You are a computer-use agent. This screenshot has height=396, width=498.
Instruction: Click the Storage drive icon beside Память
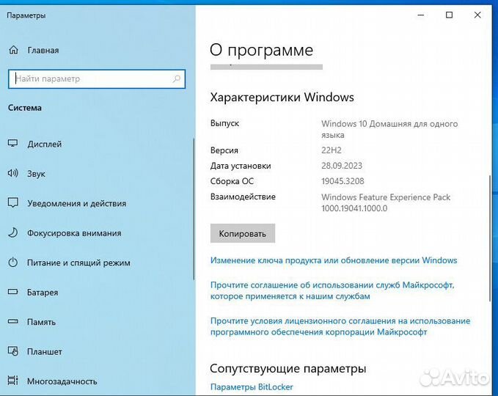12,321
